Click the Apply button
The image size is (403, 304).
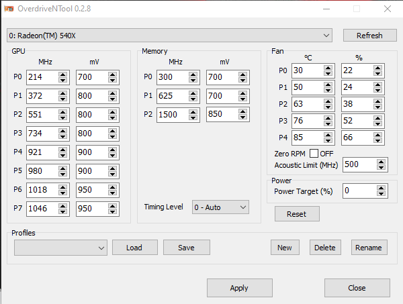(x=240, y=288)
